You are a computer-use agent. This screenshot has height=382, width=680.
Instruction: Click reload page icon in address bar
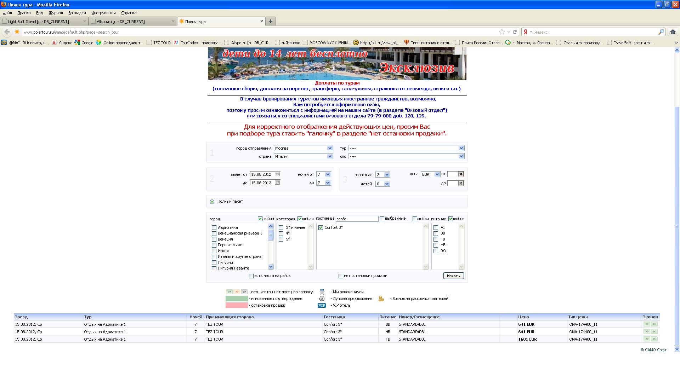click(515, 32)
